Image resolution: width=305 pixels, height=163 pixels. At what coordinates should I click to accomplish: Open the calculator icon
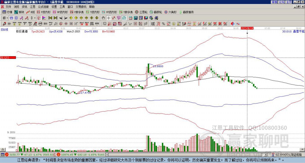pyautogui.click(x=136, y=18)
